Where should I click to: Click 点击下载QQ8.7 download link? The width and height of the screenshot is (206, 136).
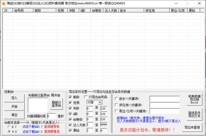pyautogui.click(x=33, y=127)
